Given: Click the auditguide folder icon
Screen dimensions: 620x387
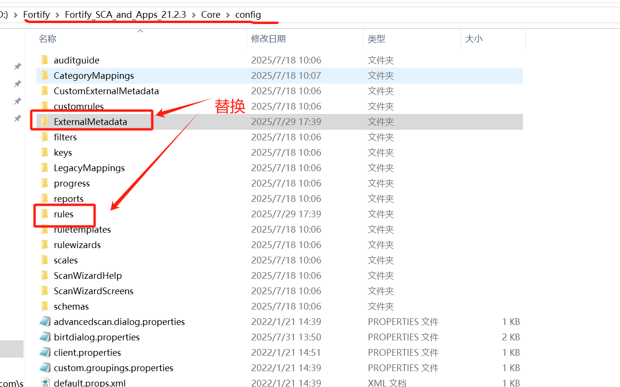Looking at the screenshot, I should [x=45, y=60].
